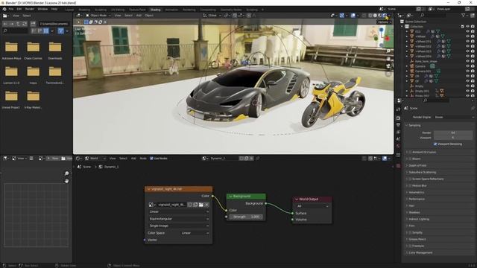Open the Window menu
The height and width of the screenshot is (268, 477).
tap(42, 9)
